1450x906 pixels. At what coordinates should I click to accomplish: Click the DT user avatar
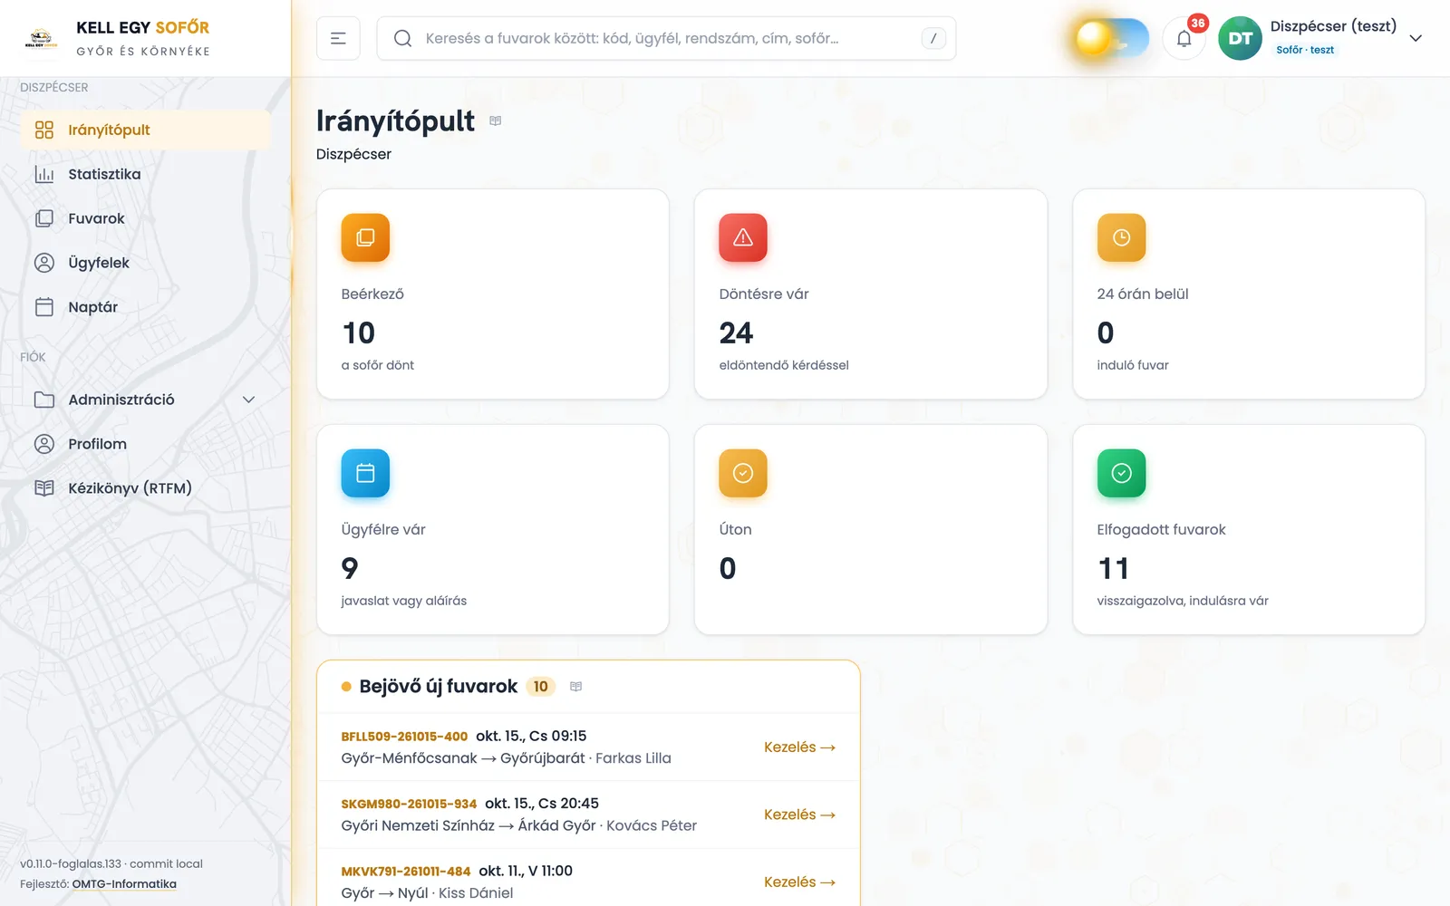[1240, 38]
